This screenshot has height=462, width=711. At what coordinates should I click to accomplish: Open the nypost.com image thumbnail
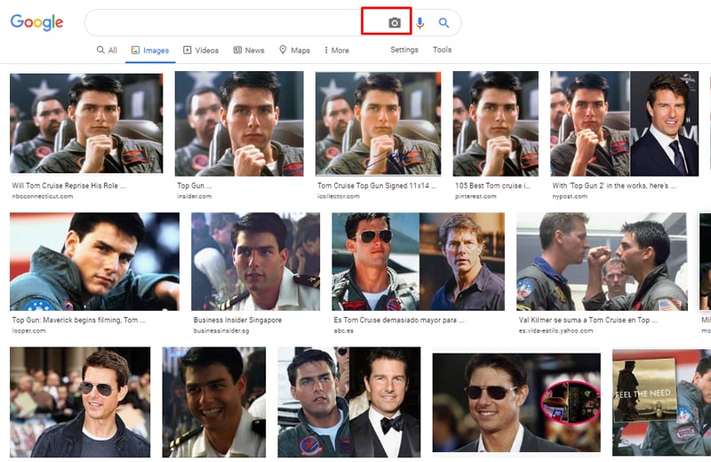pos(625,123)
